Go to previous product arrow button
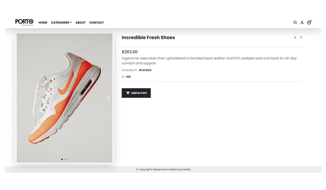Image resolution: width=326 pixels, height=190 pixels. [295, 38]
